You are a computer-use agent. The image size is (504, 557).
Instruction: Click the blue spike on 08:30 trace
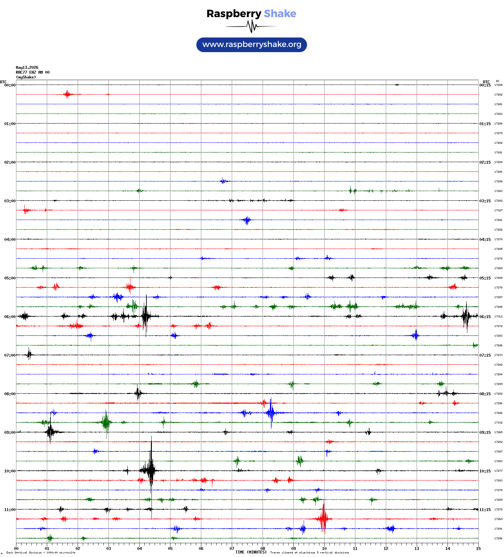click(x=271, y=413)
